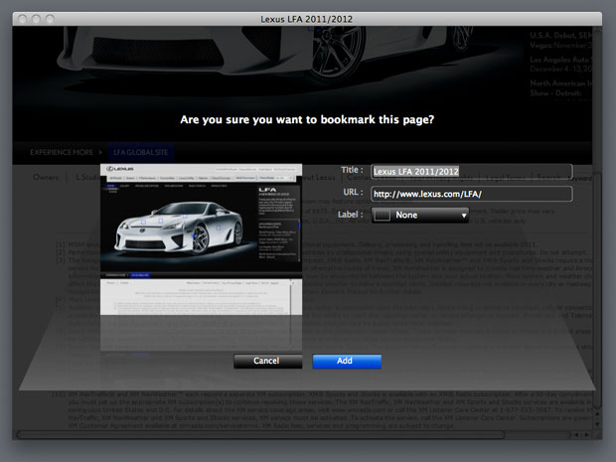
Task: Click the dimmed Owners menu item
Action: point(46,178)
